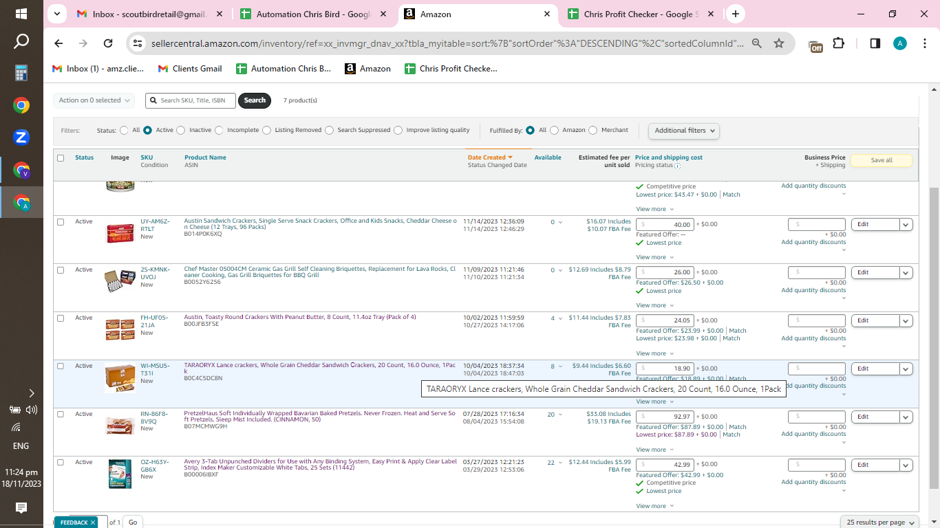Click the Search button

(255, 100)
